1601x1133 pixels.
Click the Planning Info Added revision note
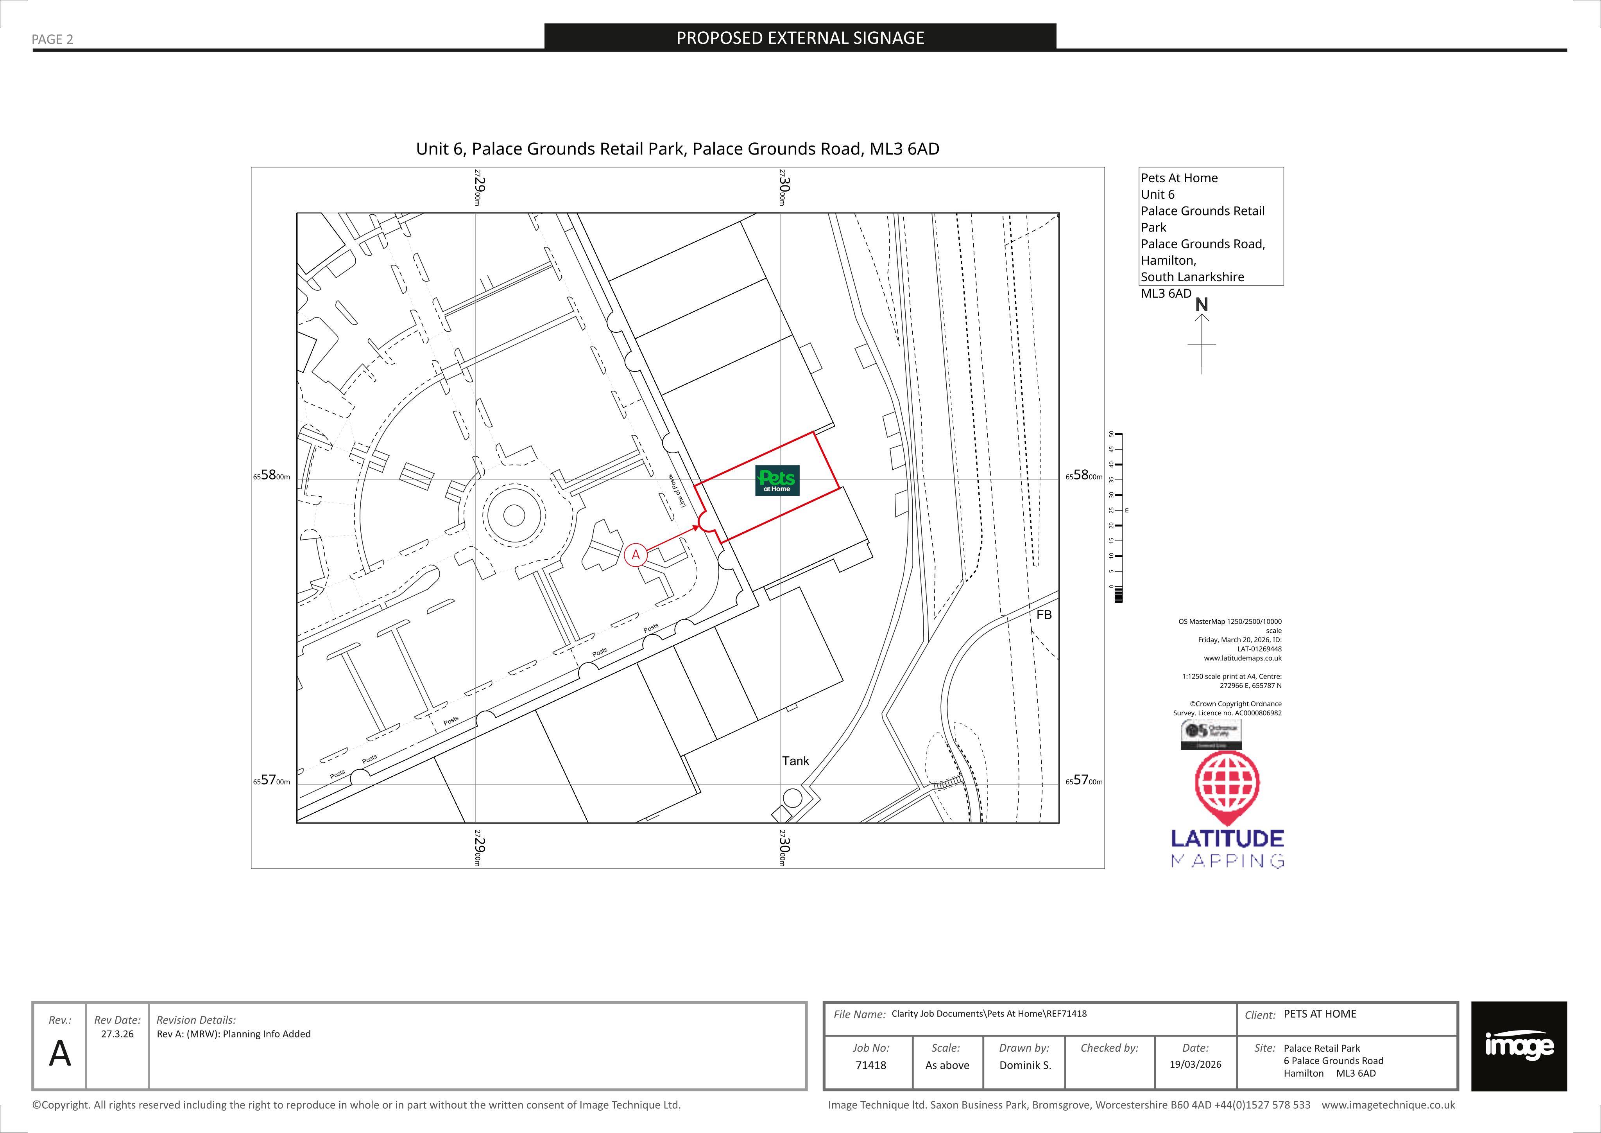point(234,1034)
